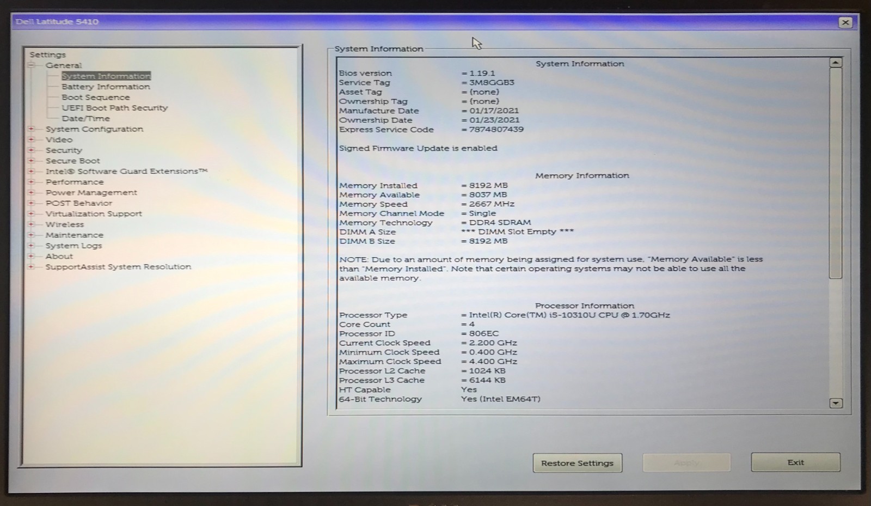Click Minimum Clock Speed 0.400 GHz
Screen dimensions: 871x506
493,352
